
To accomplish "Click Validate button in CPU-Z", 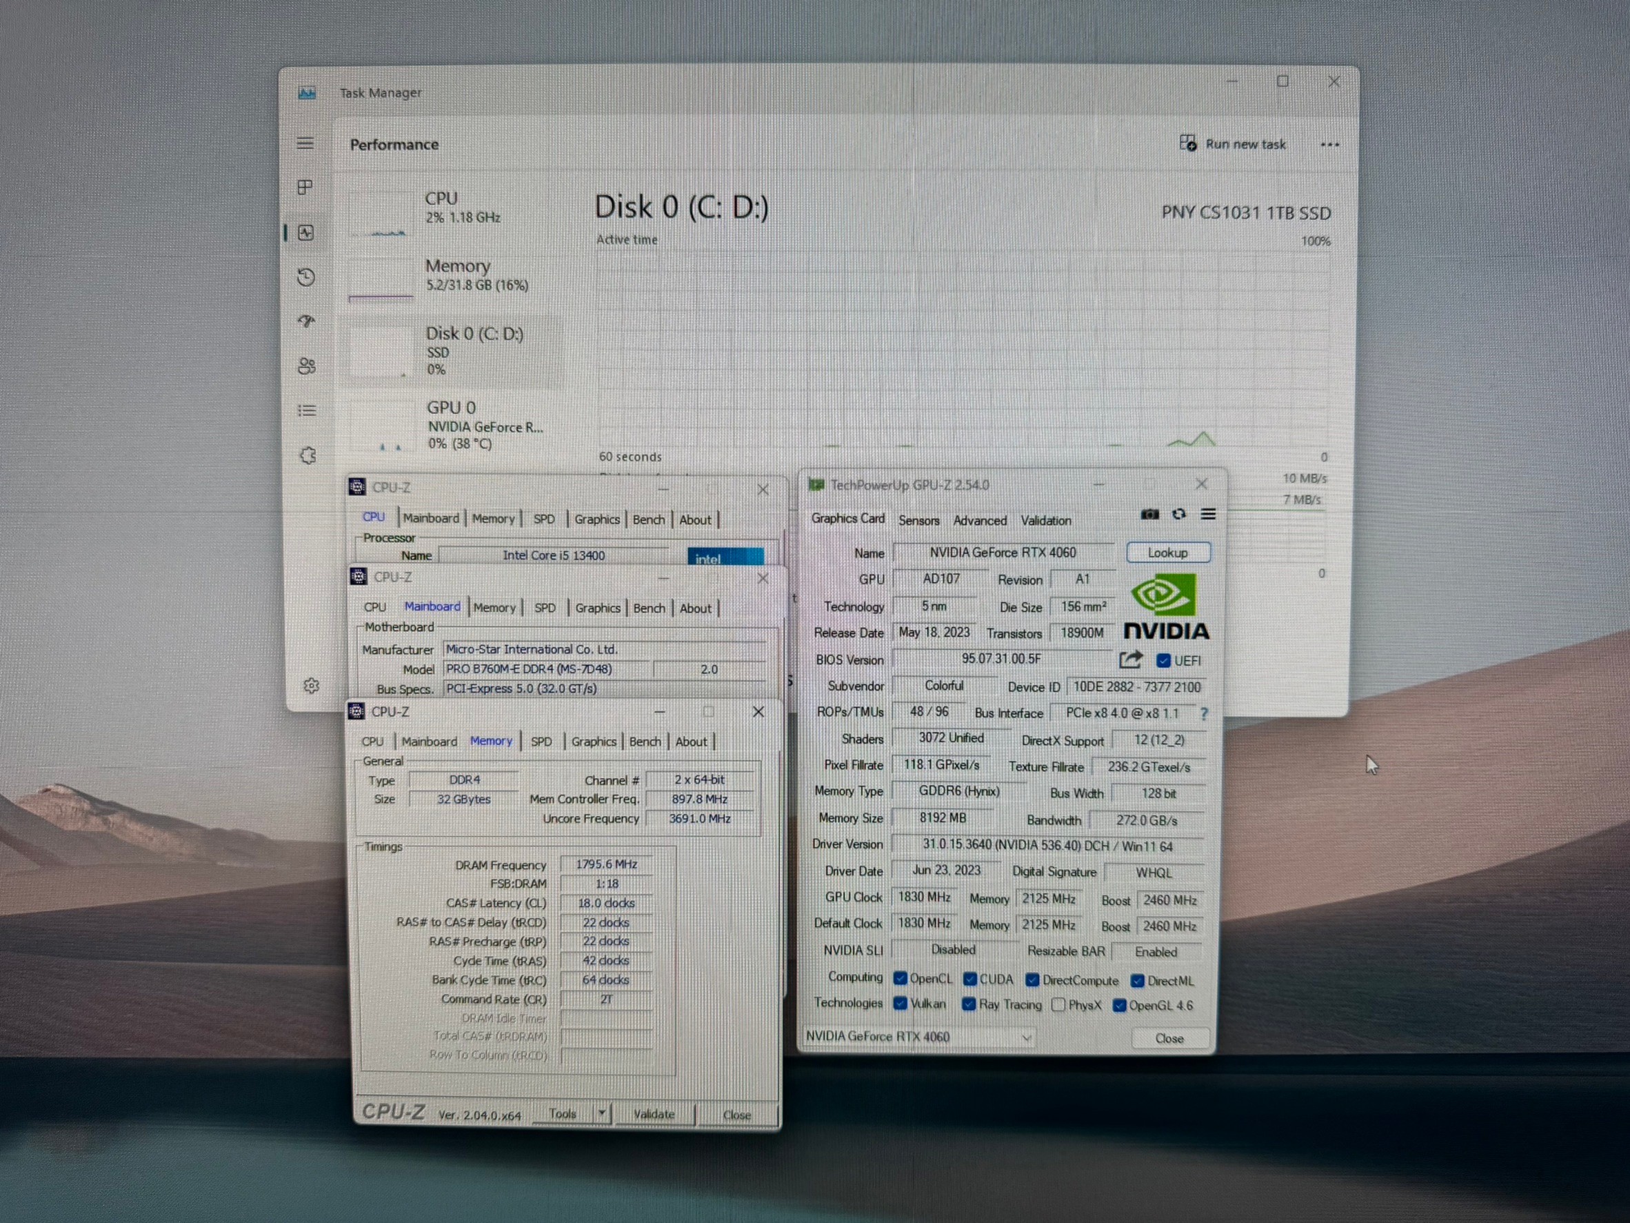I will point(654,1114).
